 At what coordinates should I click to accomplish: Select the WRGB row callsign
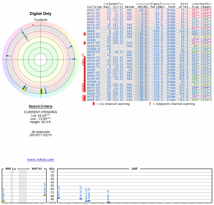91,31
